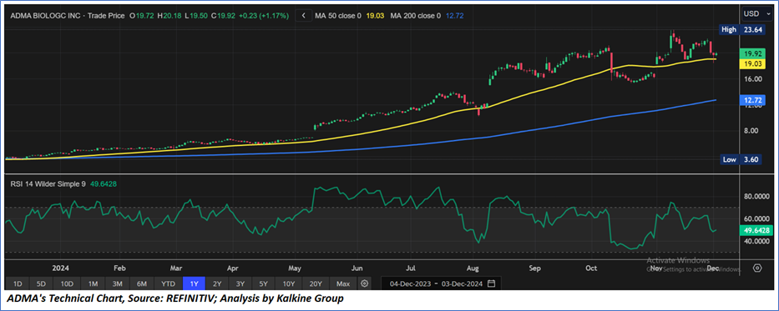Select the 1D time range

(x=18, y=283)
